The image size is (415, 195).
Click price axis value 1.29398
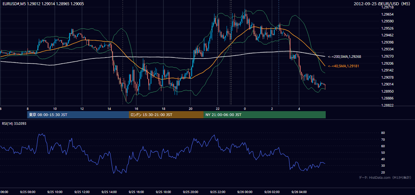(x=388, y=42)
